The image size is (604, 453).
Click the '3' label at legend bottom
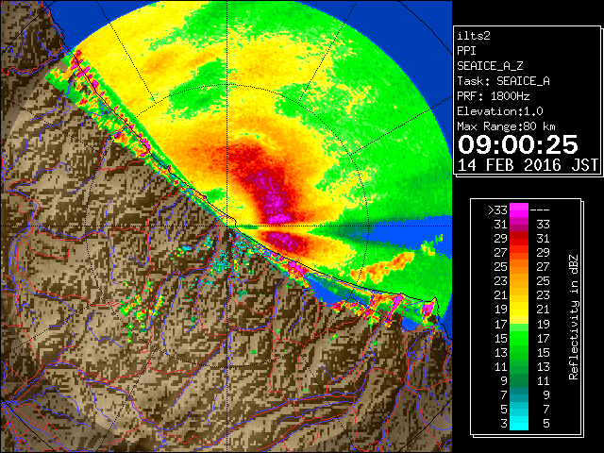[504, 424]
